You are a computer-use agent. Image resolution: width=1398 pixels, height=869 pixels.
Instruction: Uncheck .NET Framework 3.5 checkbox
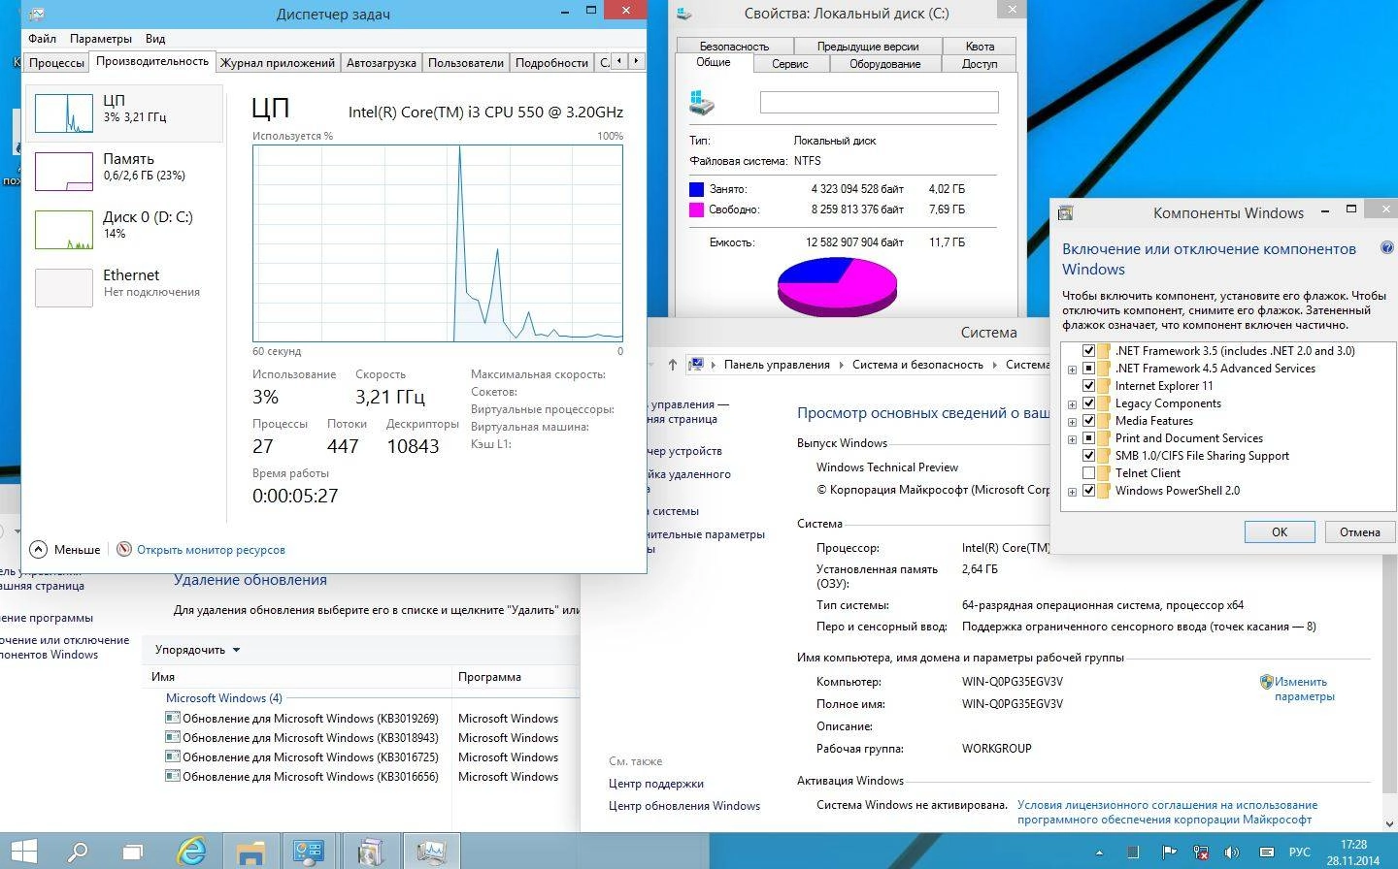click(x=1088, y=351)
